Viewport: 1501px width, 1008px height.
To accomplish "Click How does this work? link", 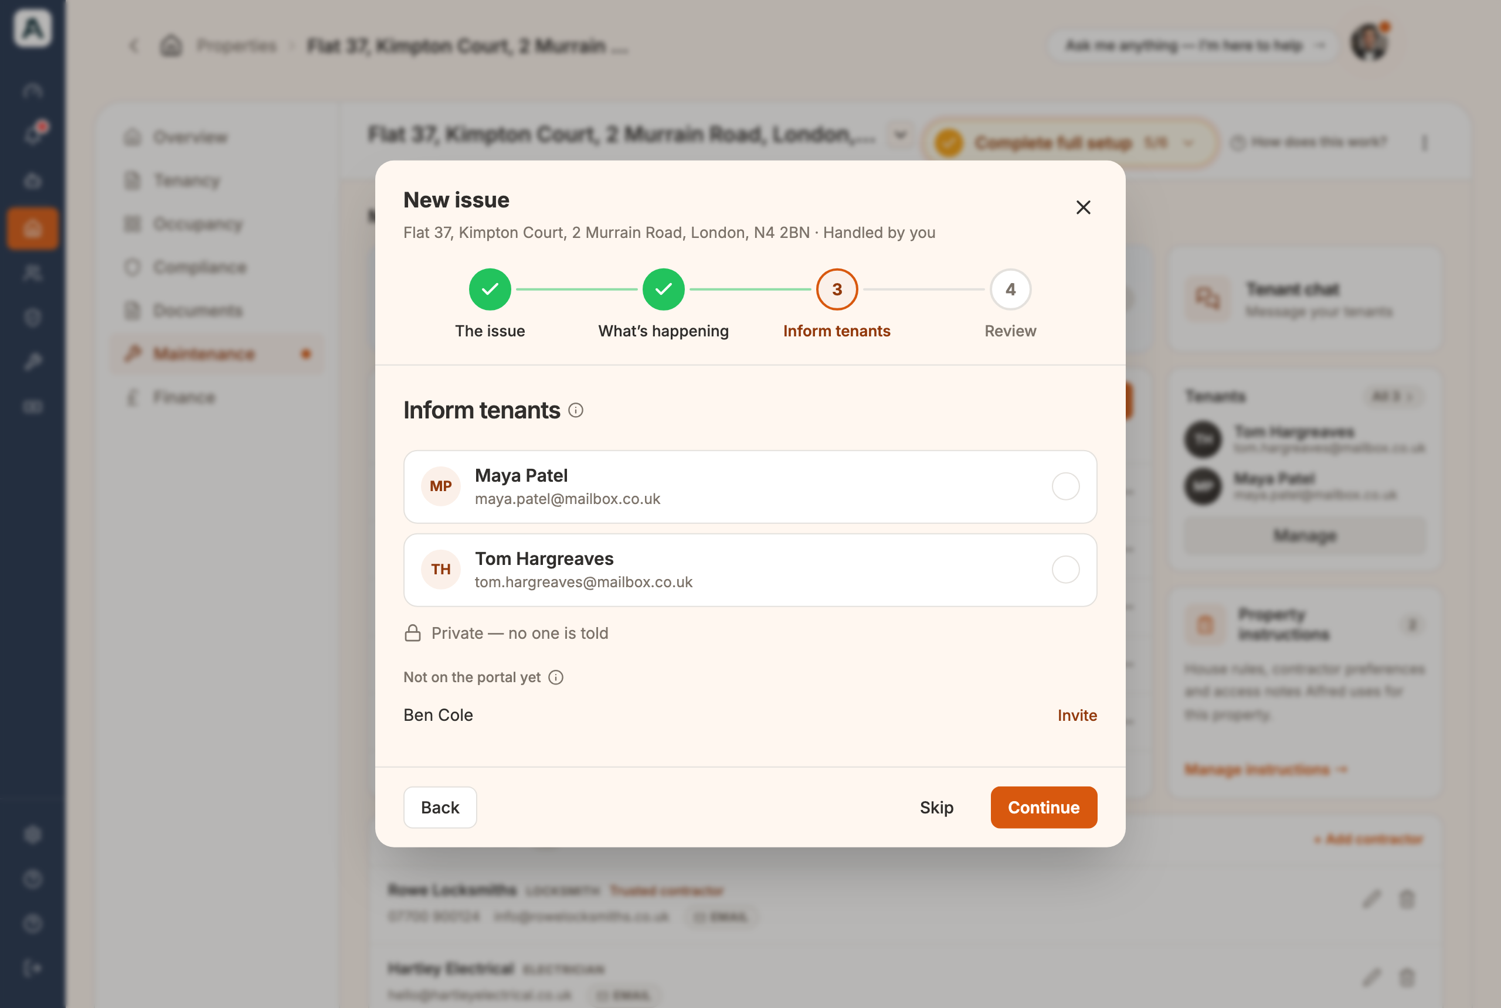I will coord(1309,142).
